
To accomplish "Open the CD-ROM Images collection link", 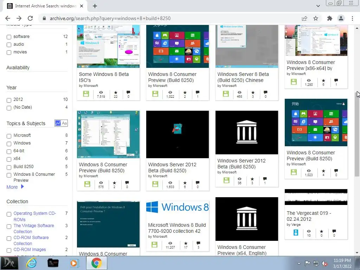I will point(30,249).
